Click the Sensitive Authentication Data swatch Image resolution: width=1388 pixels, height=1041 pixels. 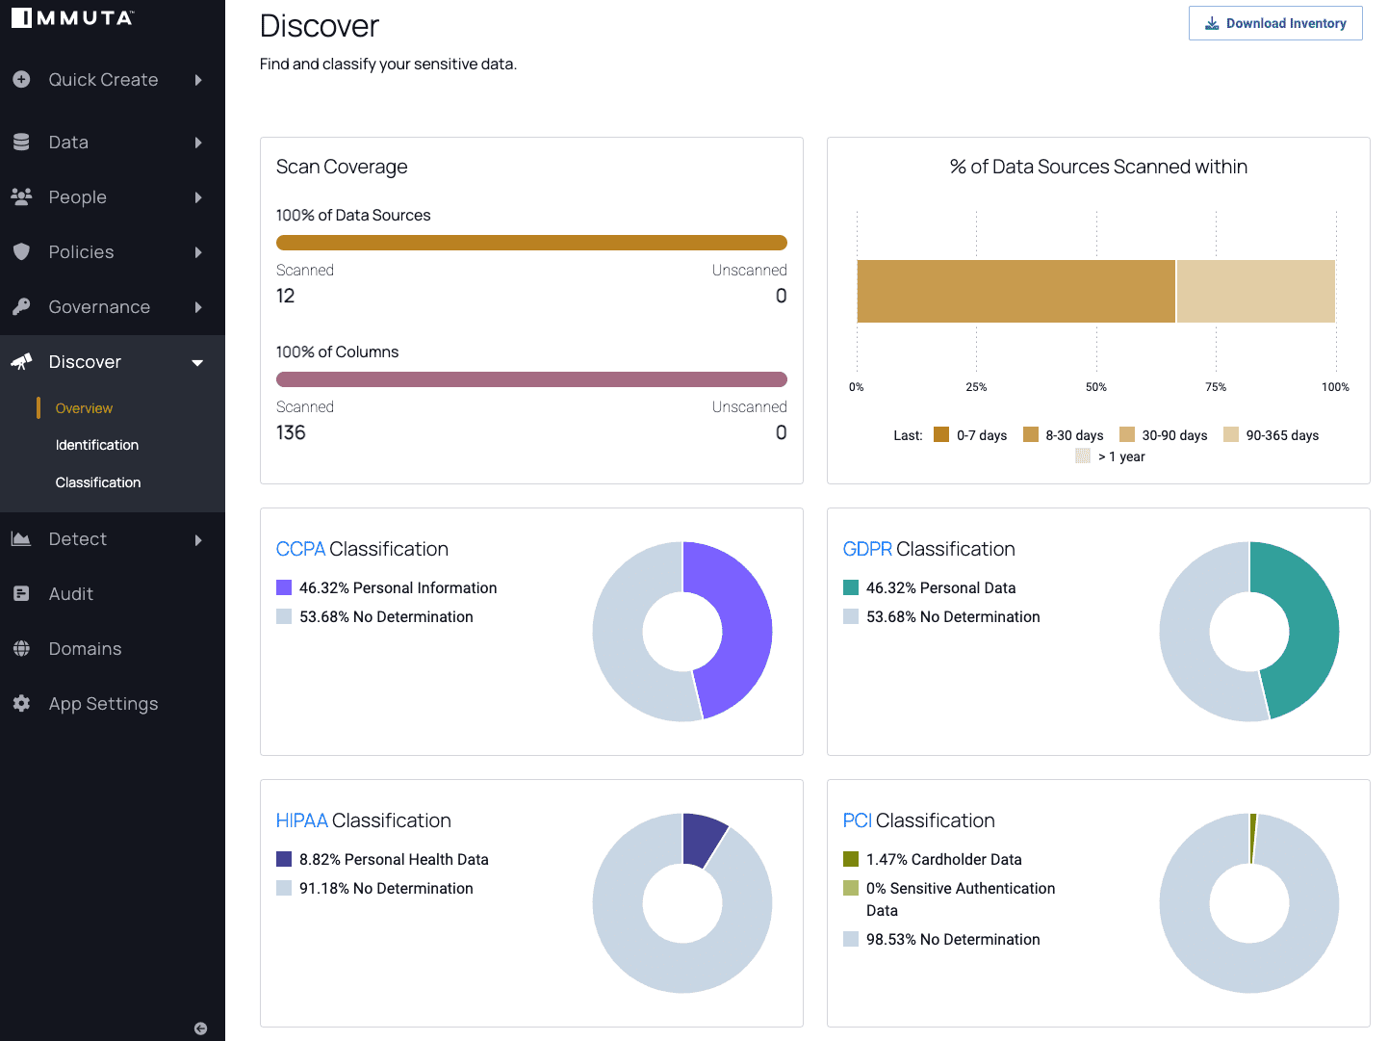pos(851,888)
